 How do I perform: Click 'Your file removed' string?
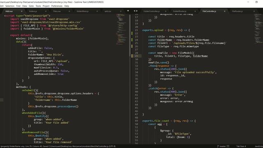[x=58, y=142]
